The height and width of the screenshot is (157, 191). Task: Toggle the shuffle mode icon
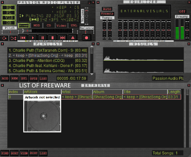pyautogui.click(x=14, y=38)
